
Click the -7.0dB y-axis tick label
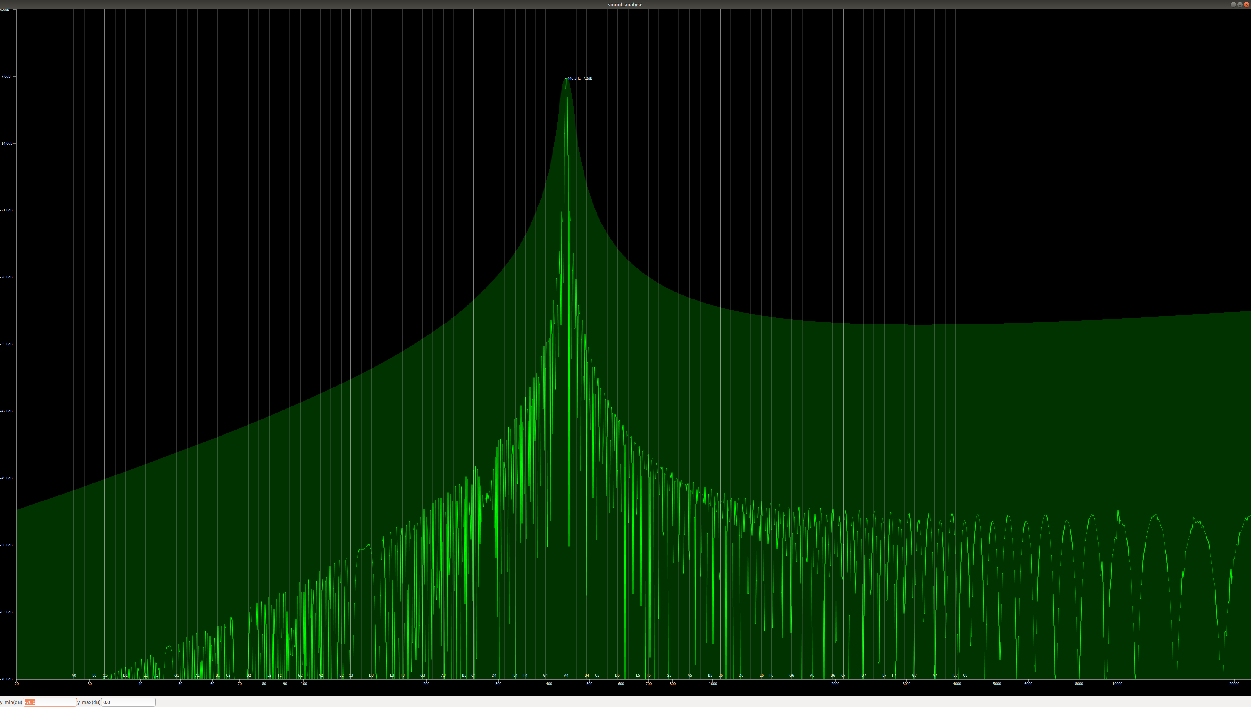click(6, 76)
